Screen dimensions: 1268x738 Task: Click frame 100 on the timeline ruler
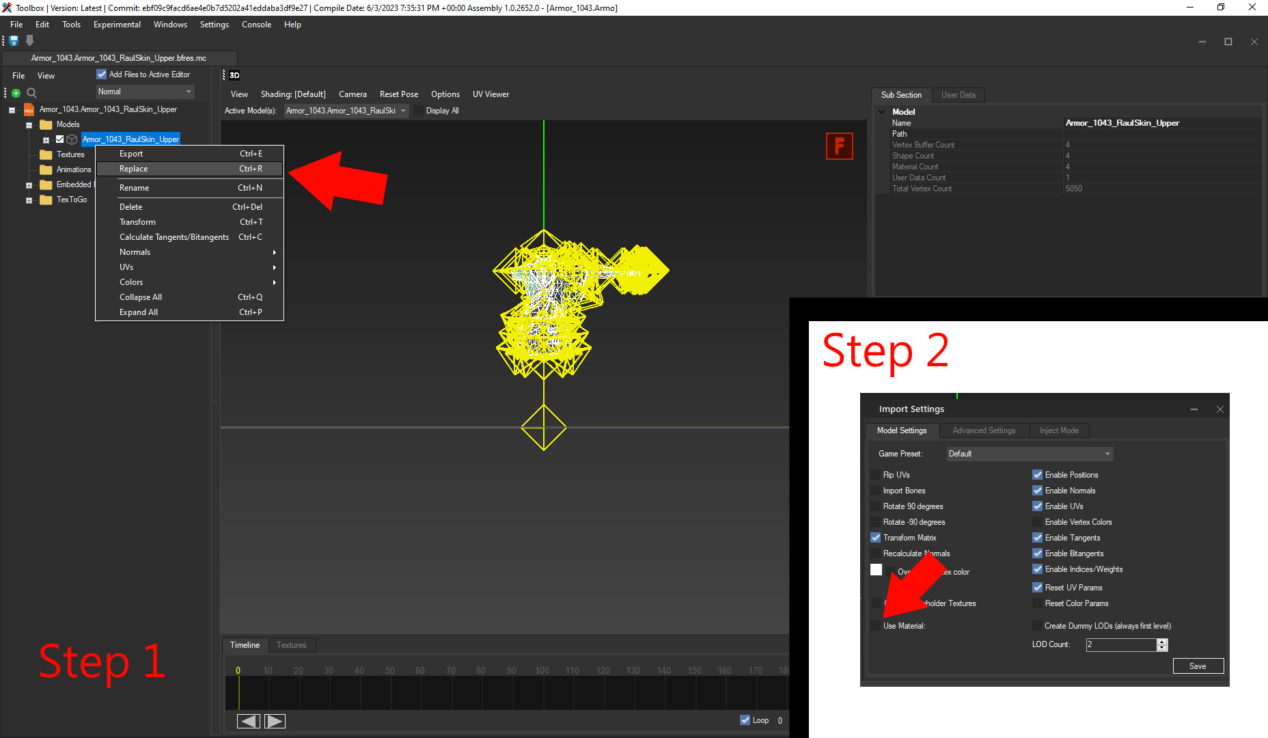coord(542,670)
